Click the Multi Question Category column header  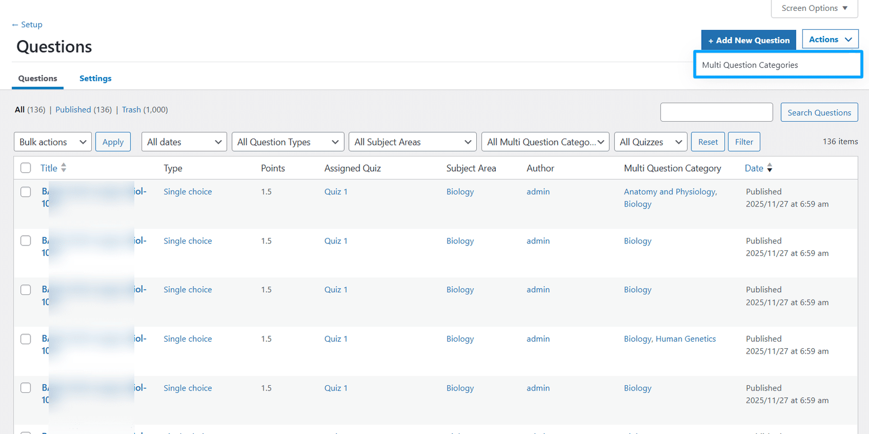point(672,168)
